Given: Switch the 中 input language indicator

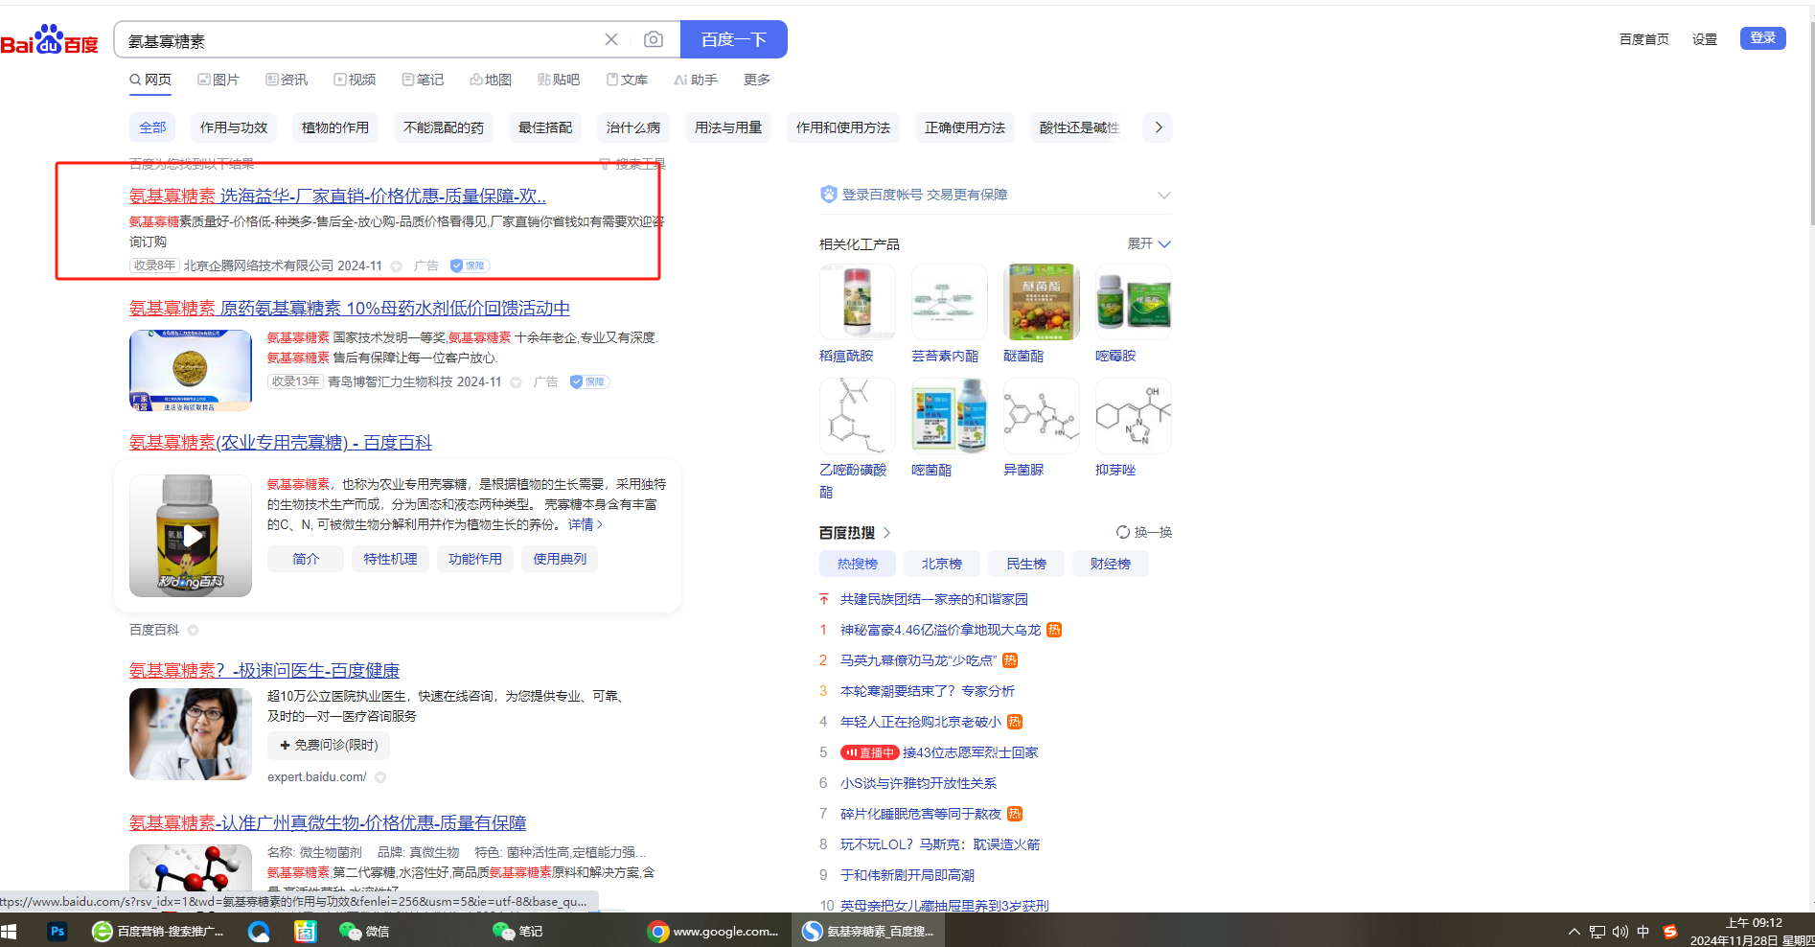Looking at the screenshot, I should point(1643,932).
